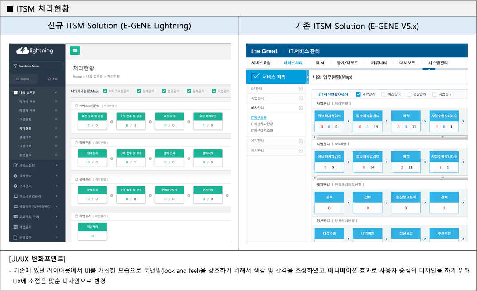This screenshot has height=291, width=477.
Task: Click the 장애관리 sidebar icon
Action: tap(16, 176)
